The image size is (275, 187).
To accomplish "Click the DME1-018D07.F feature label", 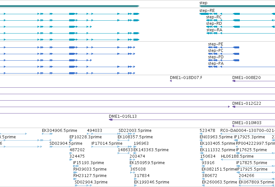I will (x=186, y=78).
